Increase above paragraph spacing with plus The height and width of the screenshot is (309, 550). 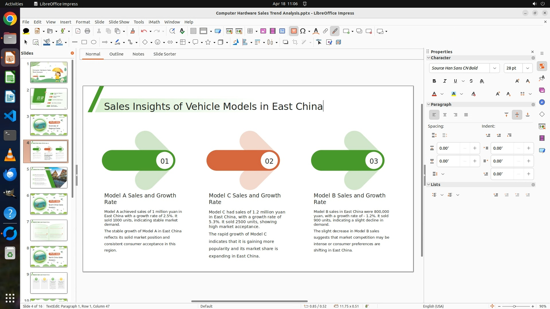(475, 148)
